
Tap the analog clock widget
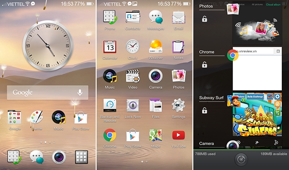[x=48, y=46]
